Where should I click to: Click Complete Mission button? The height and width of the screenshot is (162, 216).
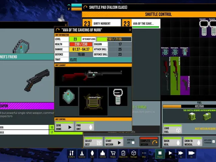[149, 142]
